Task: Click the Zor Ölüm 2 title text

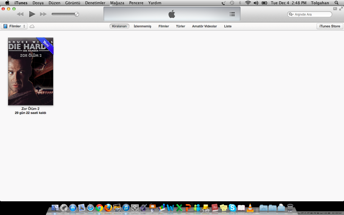Action: tap(31, 109)
